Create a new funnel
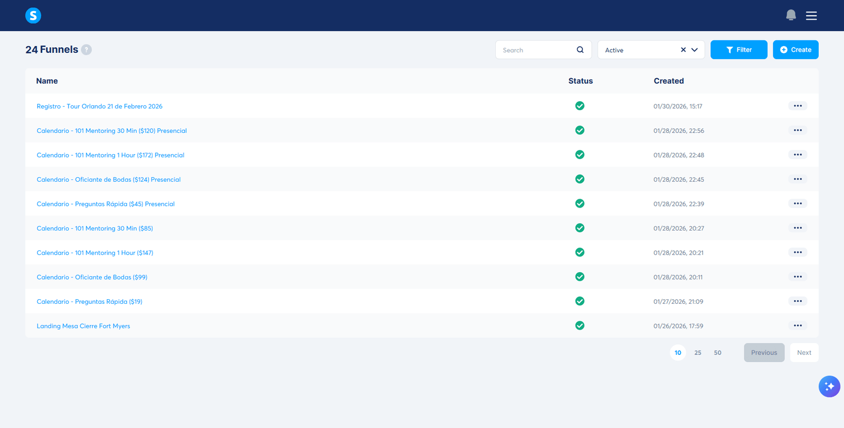This screenshot has height=428, width=844. point(795,49)
